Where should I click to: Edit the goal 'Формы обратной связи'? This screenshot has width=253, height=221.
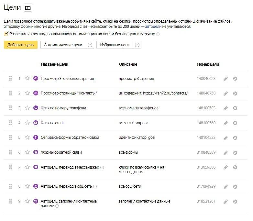[x=226, y=152]
